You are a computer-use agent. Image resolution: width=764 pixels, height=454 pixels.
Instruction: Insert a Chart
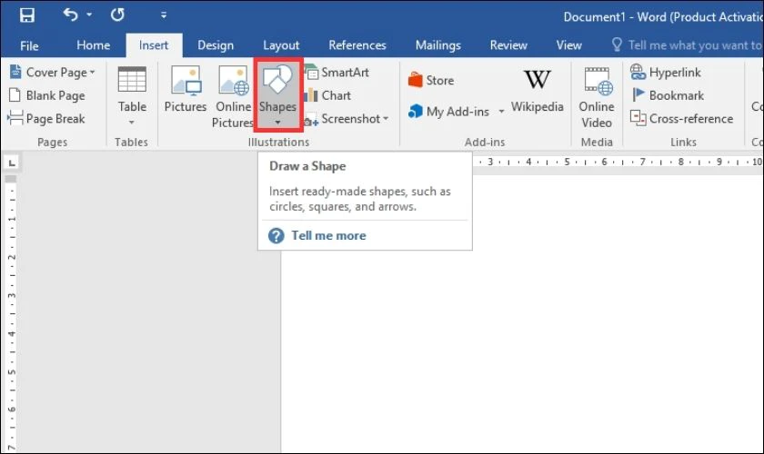coord(328,95)
